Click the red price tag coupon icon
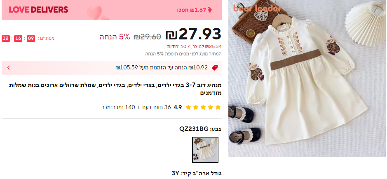387x179 pixels. (x=215, y=68)
